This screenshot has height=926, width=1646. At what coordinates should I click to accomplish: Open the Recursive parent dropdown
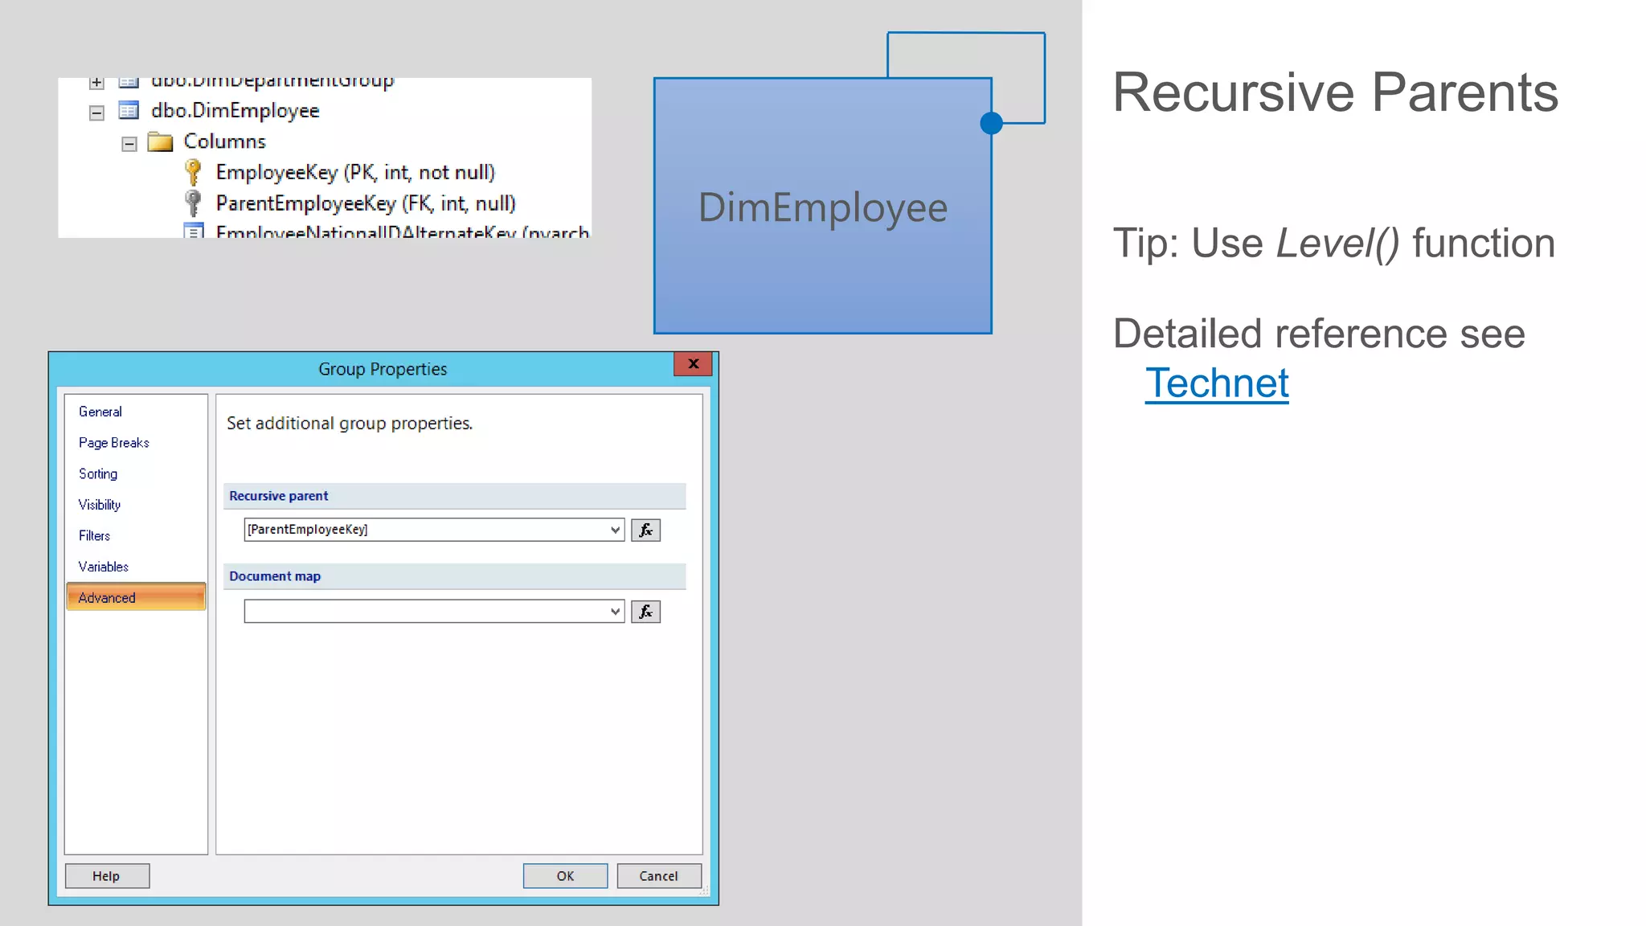615,530
